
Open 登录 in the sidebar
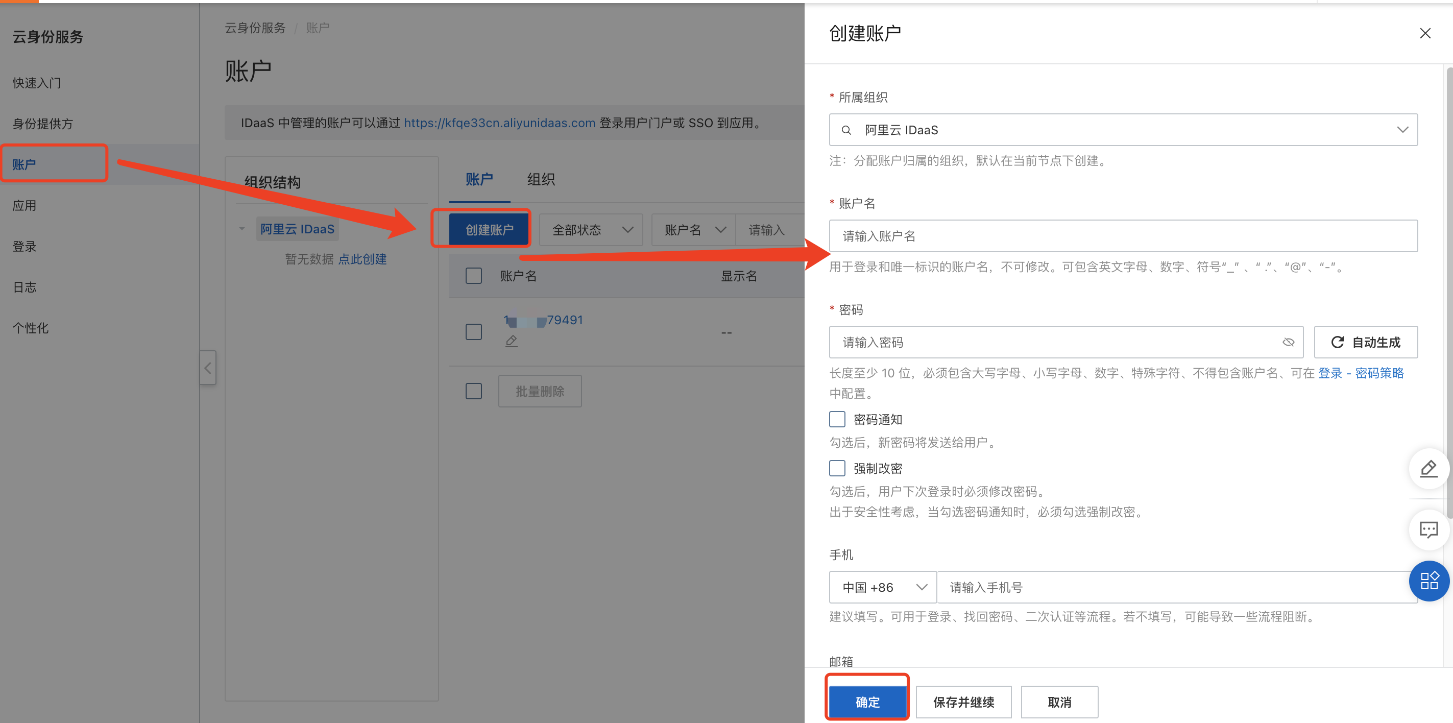tap(25, 247)
